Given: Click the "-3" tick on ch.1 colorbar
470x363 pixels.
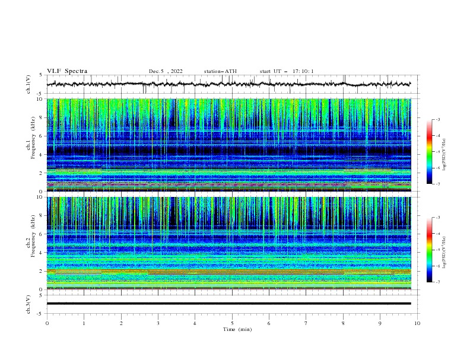Looking at the screenshot, I should click(x=437, y=119).
